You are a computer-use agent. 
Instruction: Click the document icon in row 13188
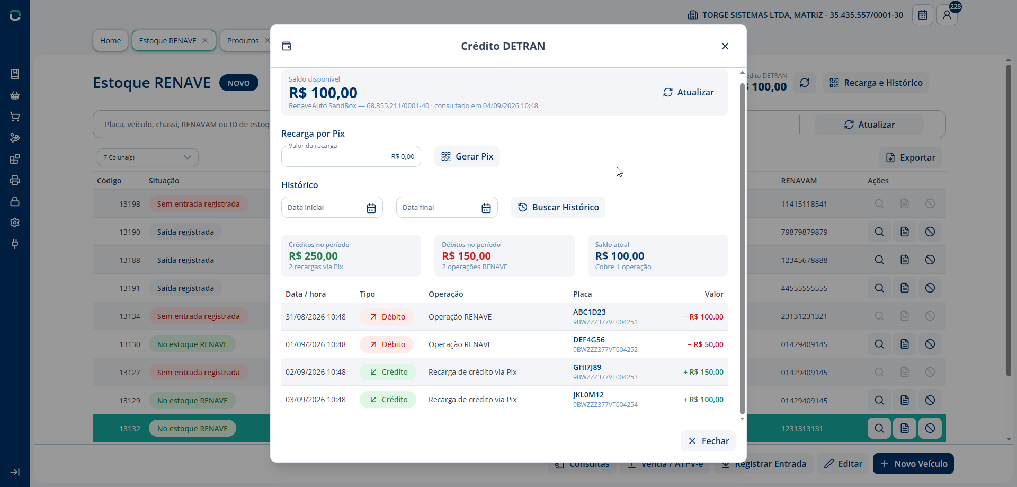coord(904,260)
